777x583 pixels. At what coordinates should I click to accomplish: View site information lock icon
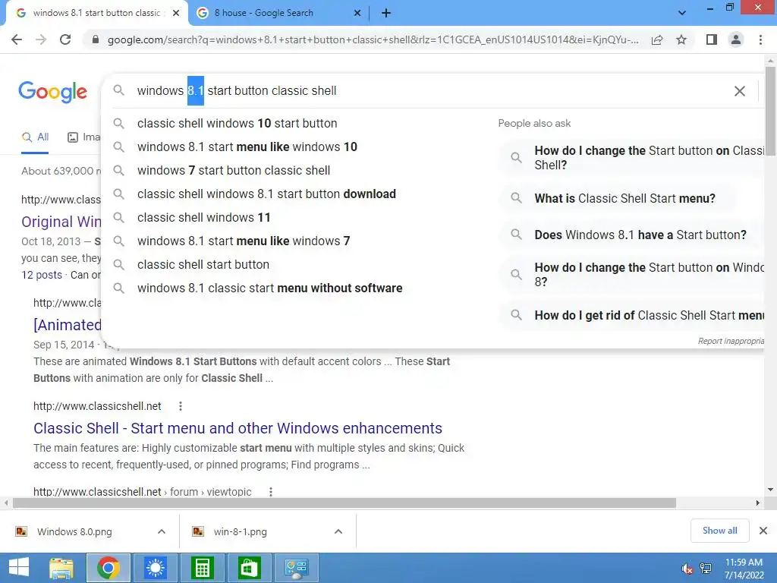tap(96, 39)
